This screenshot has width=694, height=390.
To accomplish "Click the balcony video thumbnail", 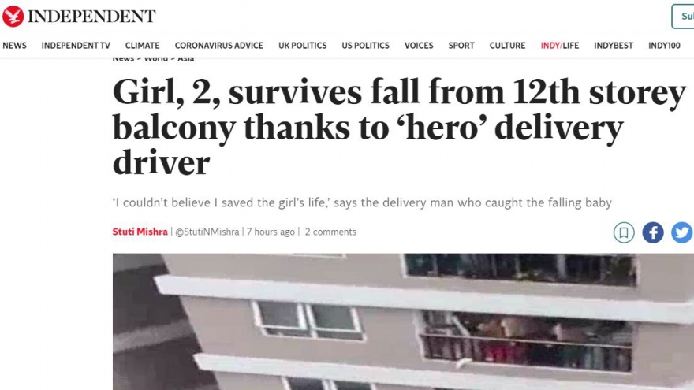I will click(402, 321).
